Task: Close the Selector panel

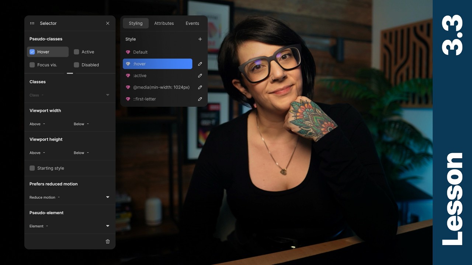Action: point(107,23)
